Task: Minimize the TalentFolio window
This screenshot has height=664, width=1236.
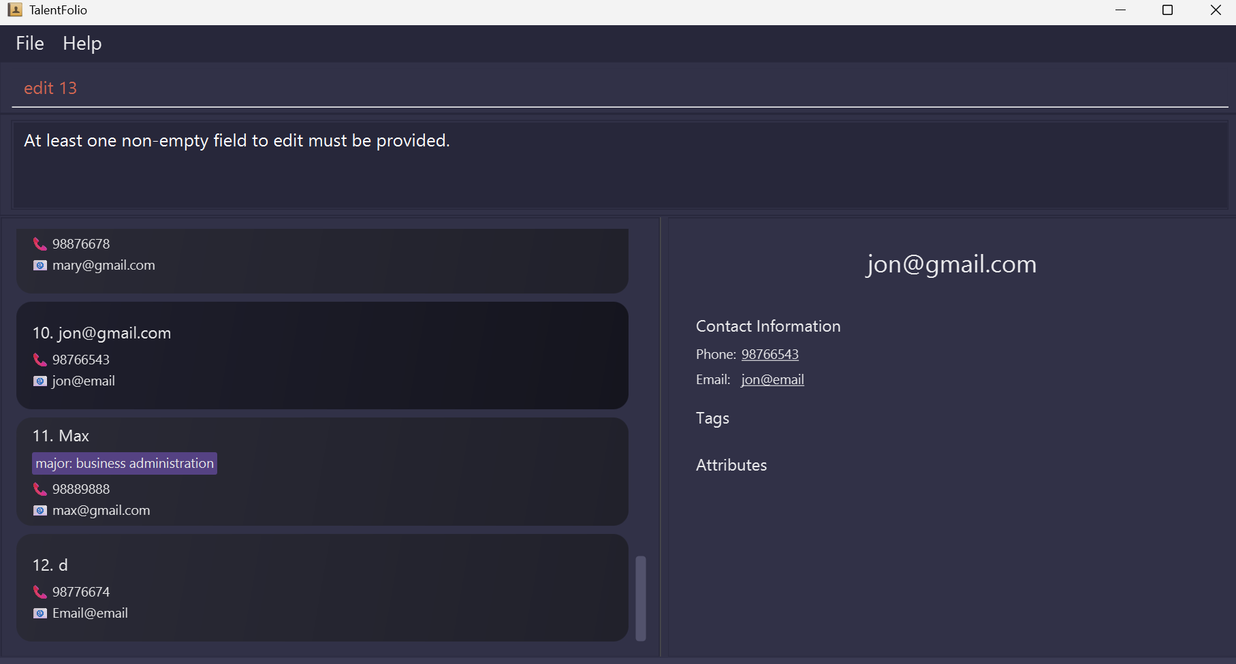Action: point(1121,10)
